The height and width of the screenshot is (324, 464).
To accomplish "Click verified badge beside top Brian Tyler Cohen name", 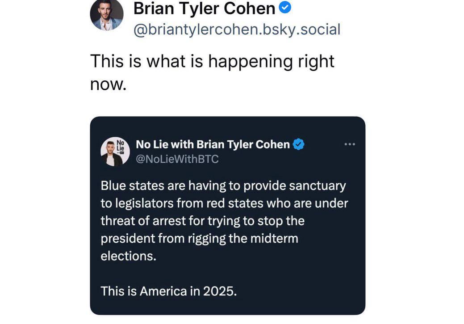I will 285,8.
